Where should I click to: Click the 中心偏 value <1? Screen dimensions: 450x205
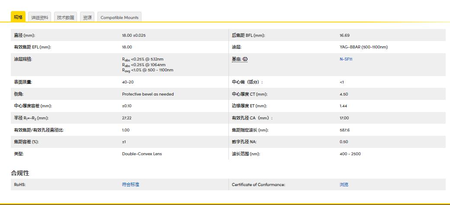click(x=342, y=82)
